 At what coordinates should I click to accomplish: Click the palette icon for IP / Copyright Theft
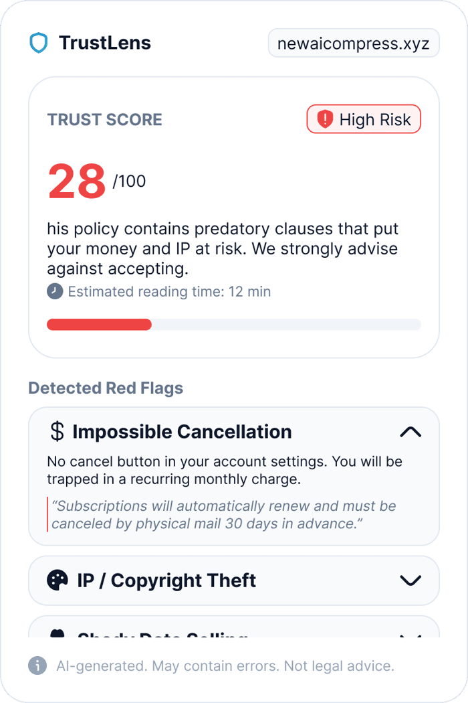(x=57, y=580)
